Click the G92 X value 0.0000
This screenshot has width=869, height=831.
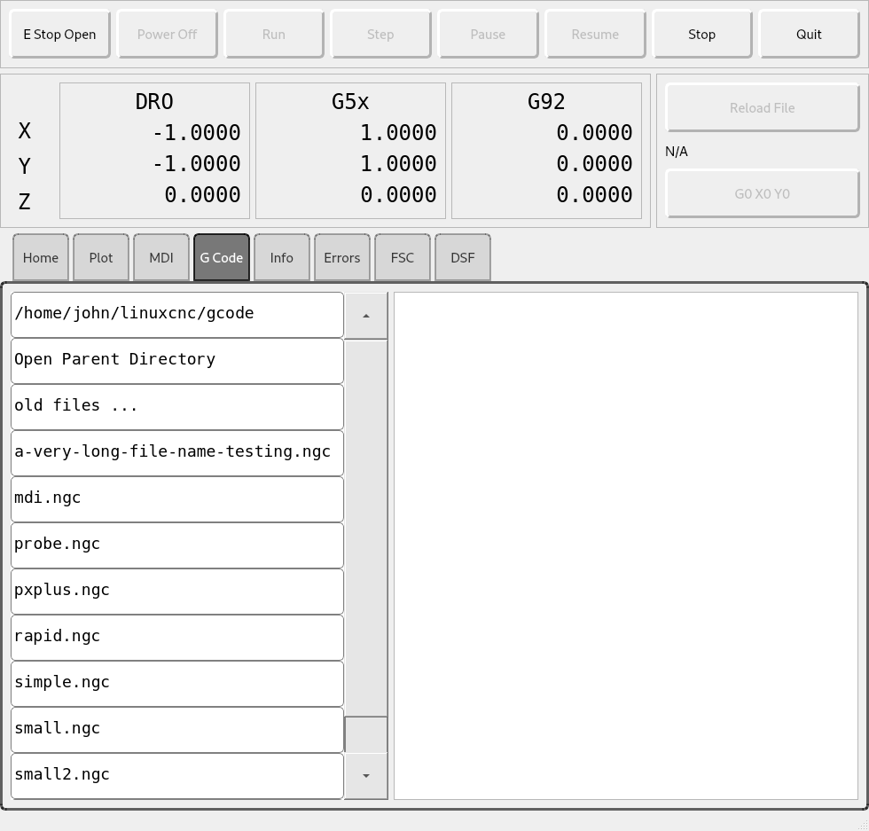(594, 133)
